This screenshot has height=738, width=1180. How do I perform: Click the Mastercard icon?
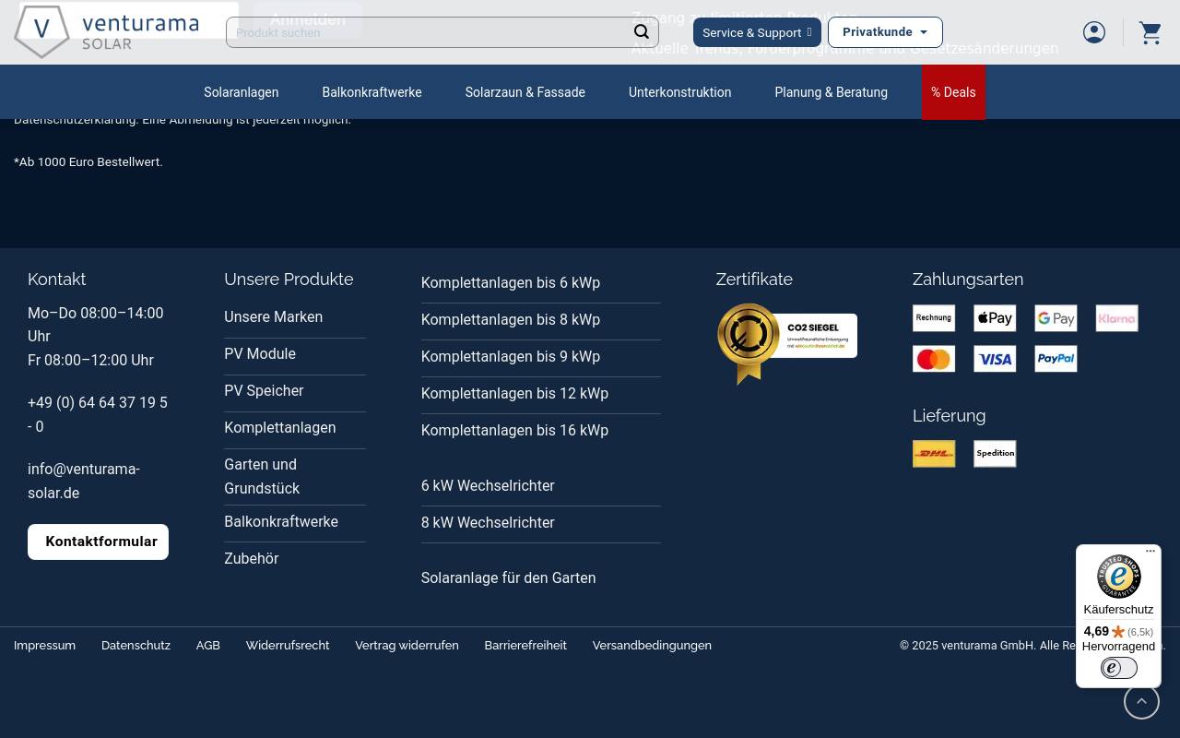(x=934, y=359)
